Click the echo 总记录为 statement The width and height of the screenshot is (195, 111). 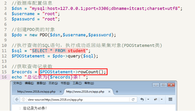pos(50,77)
